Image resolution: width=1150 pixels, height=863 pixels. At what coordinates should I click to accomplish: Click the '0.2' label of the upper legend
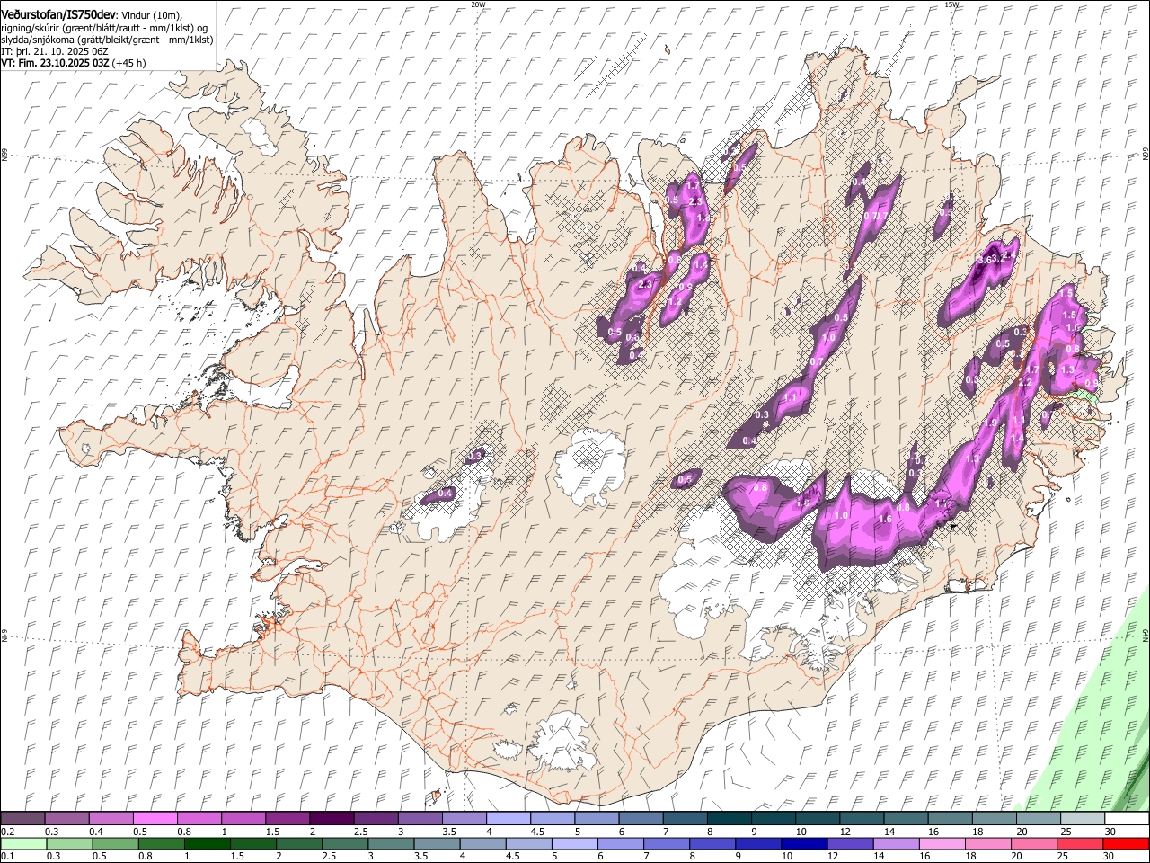click(6, 832)
